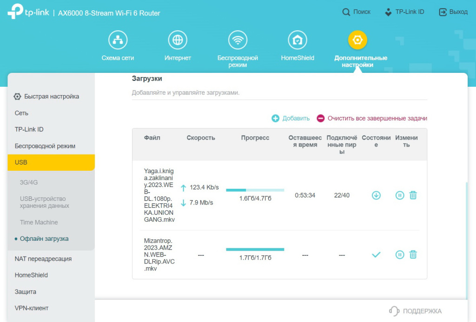Click the Прогресс column header
Screen dimensions: 476x322
(x=255, y=137)
